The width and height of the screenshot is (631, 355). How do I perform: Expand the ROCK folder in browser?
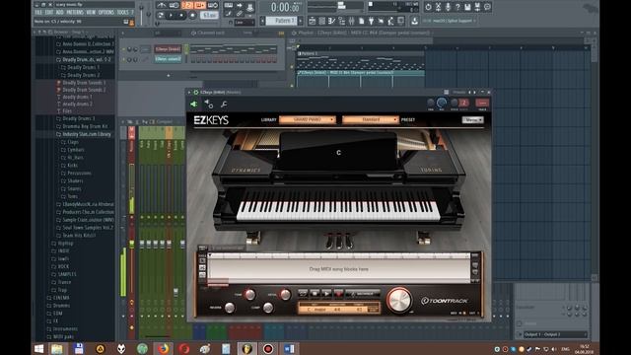coord(63,266)
